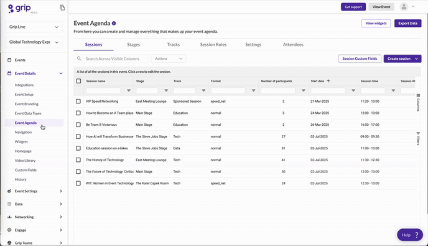
Task: Click the Session name column filter icon
Action: click(129, 90)
